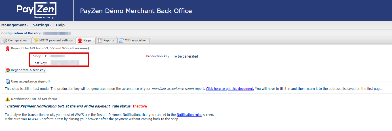The width and height of the screenshot is (392, 131).
Task: Click the blurred Shop ID value
Action: [57, 56]
